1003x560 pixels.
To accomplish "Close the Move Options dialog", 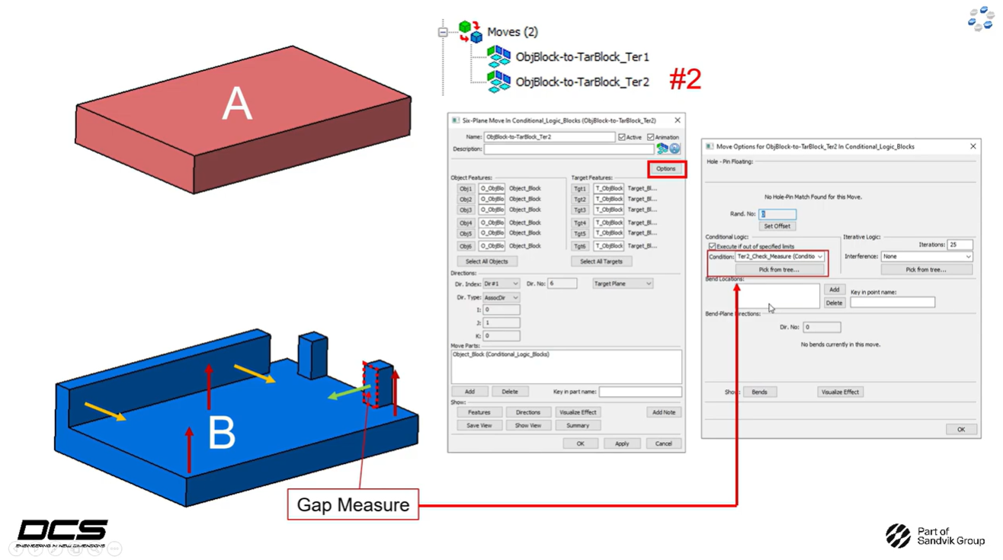I will (973, 146).
